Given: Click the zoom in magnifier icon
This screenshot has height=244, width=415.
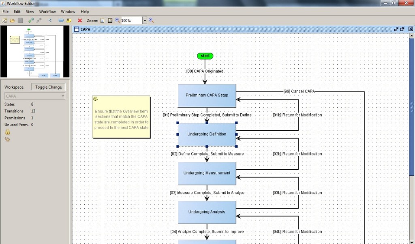Looking at the screenshot, I should 152,20.
